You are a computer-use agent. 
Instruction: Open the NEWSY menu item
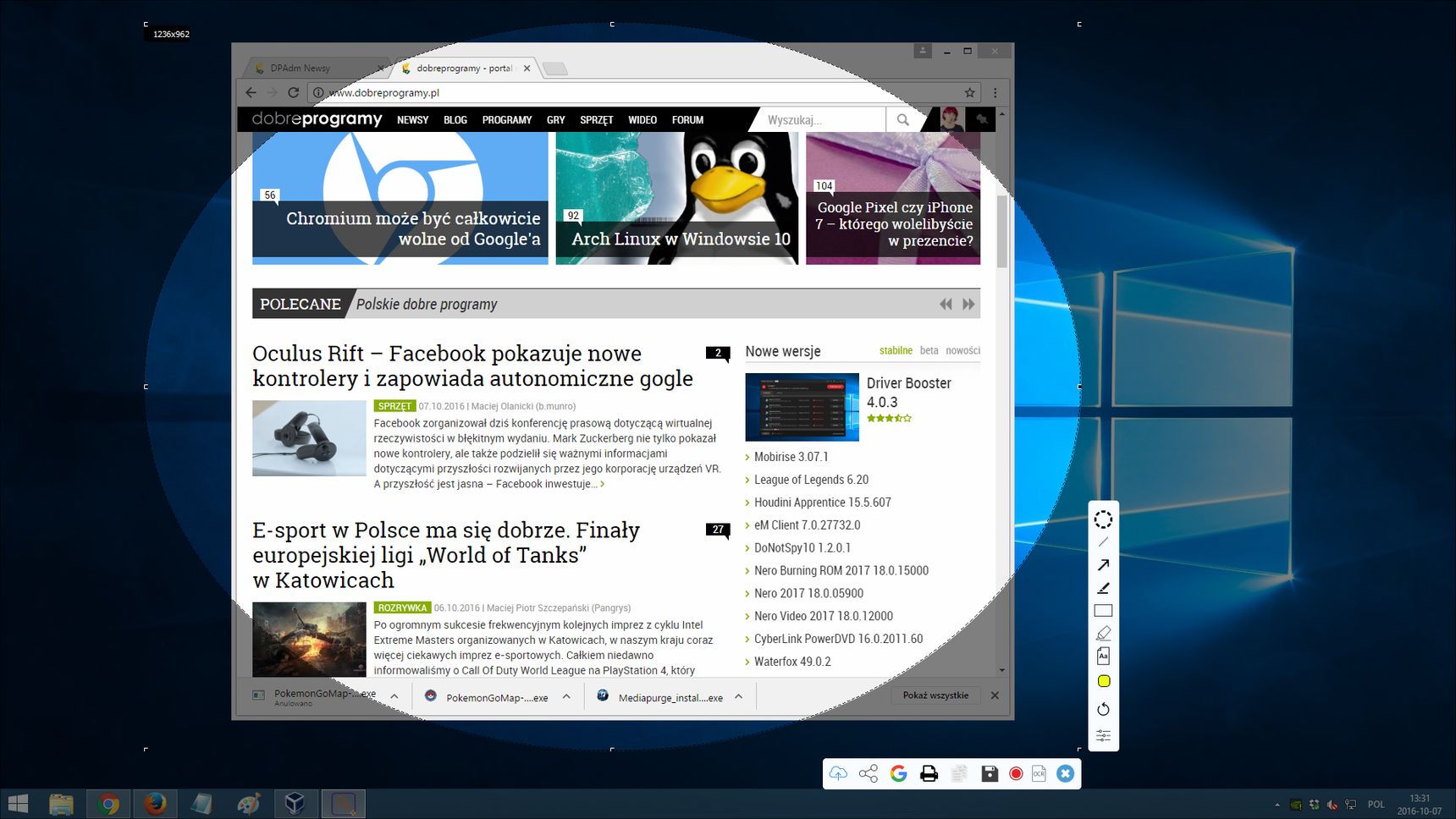pyautogui.click(x=412, y=119)
